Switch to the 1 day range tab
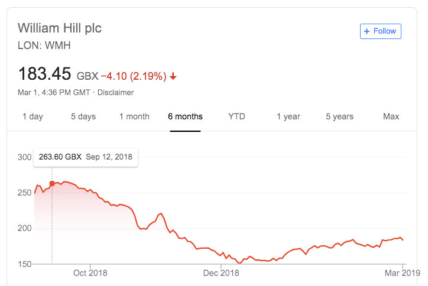This screenshot has height=286, width=428. click(x=33, y=116)
